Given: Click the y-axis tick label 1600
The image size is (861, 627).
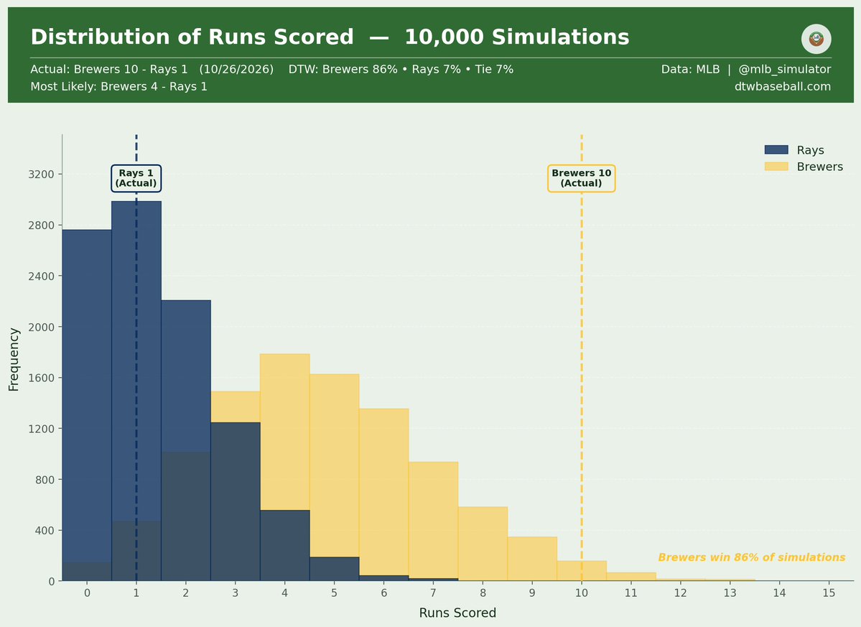Looking at the screenshot, I should (x=41, y=378).
